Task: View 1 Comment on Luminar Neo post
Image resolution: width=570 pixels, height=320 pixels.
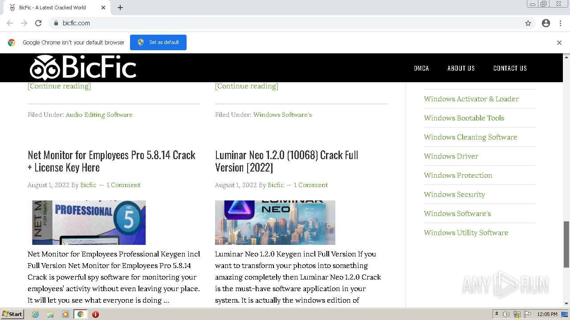Action: (311, 185)
